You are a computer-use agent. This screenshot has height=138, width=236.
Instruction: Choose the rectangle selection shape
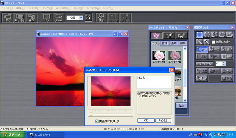coord(200,35)
